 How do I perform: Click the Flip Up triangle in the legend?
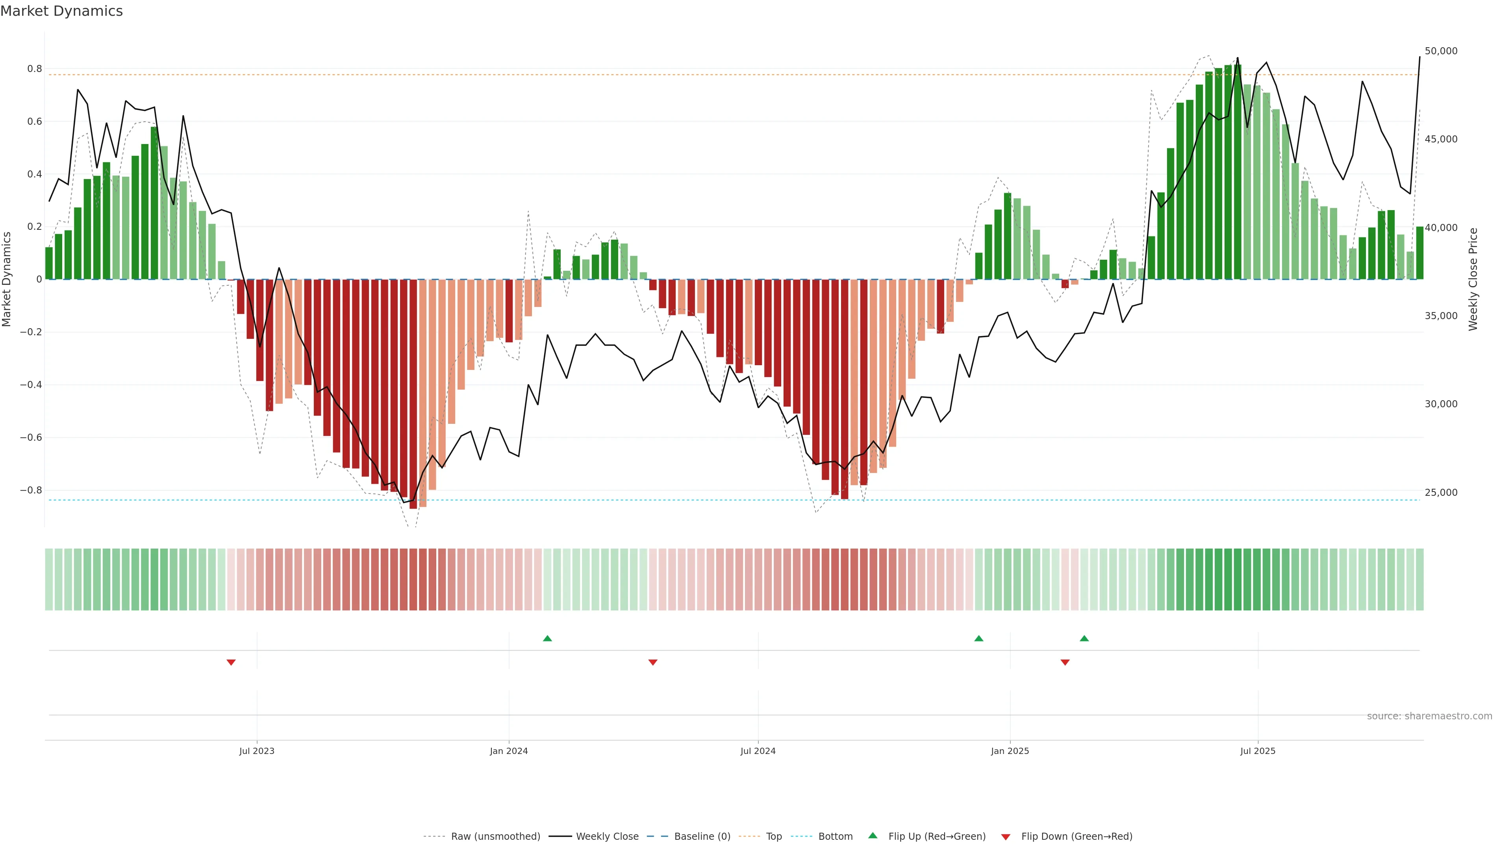[873, 835]
